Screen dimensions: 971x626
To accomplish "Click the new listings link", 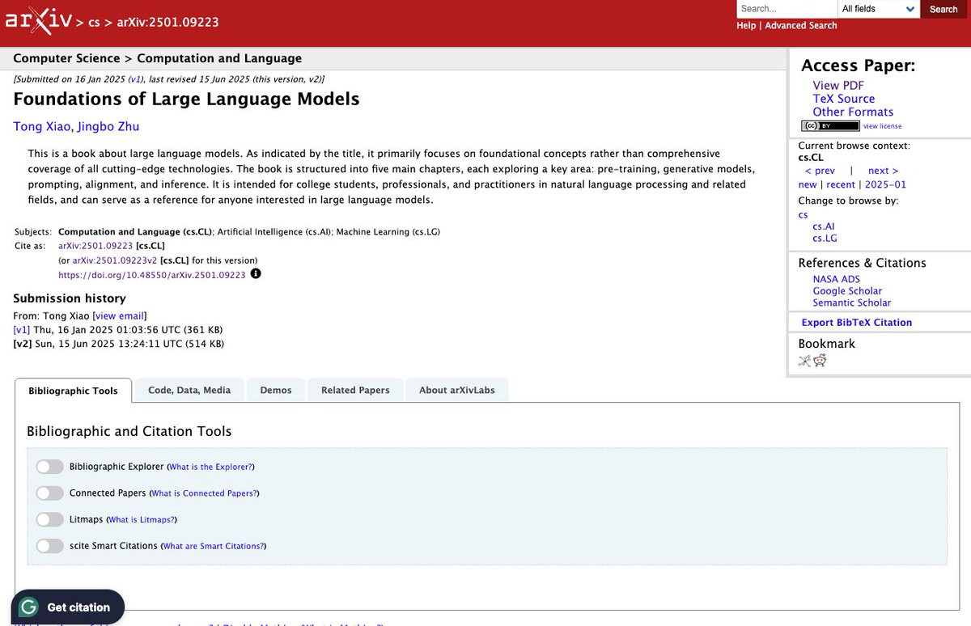I will click(x=808, y=184).
